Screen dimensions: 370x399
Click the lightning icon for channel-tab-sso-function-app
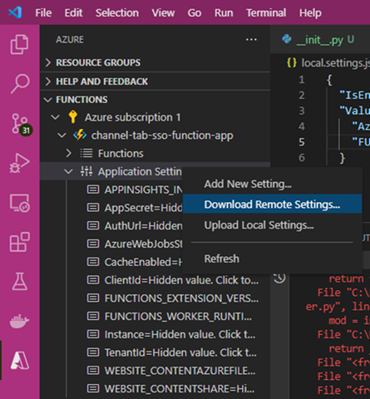[80, 135]
